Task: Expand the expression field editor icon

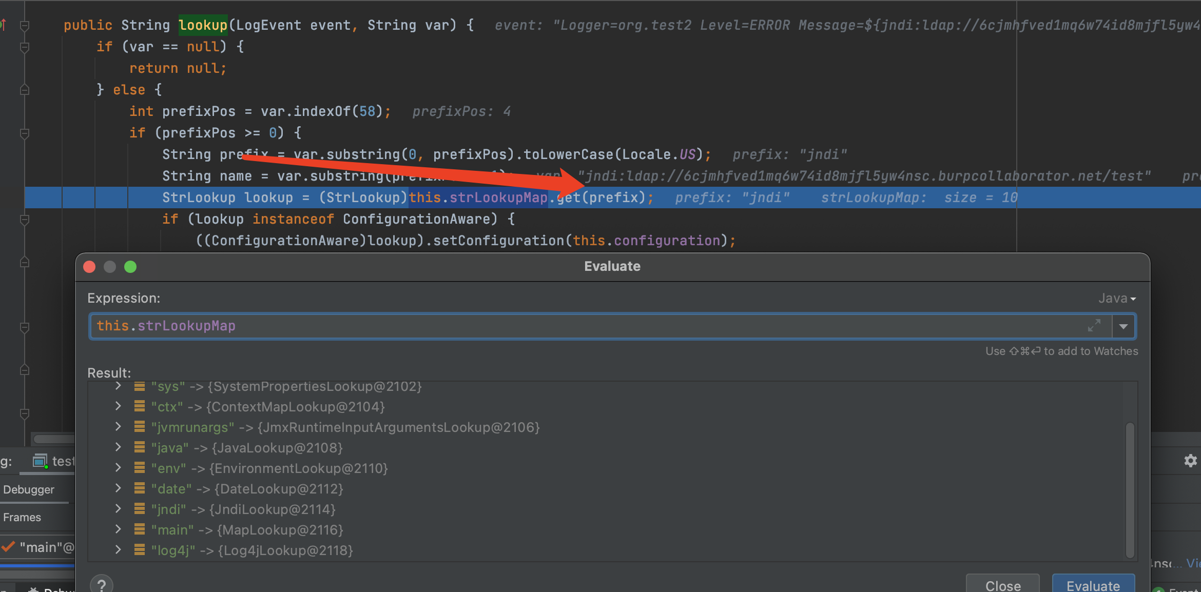Action: pos(1094,325)
